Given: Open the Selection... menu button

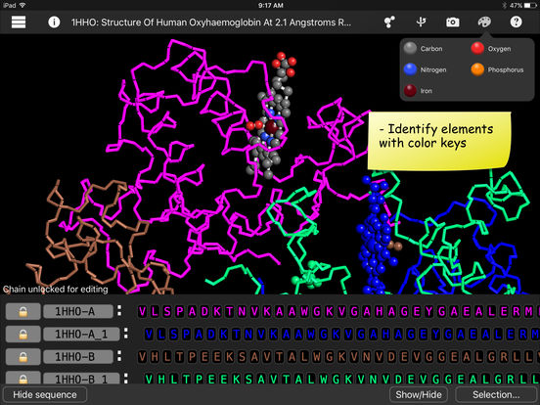Looking at the screenshot, I should pyautogui.click(x=496, y=394).
